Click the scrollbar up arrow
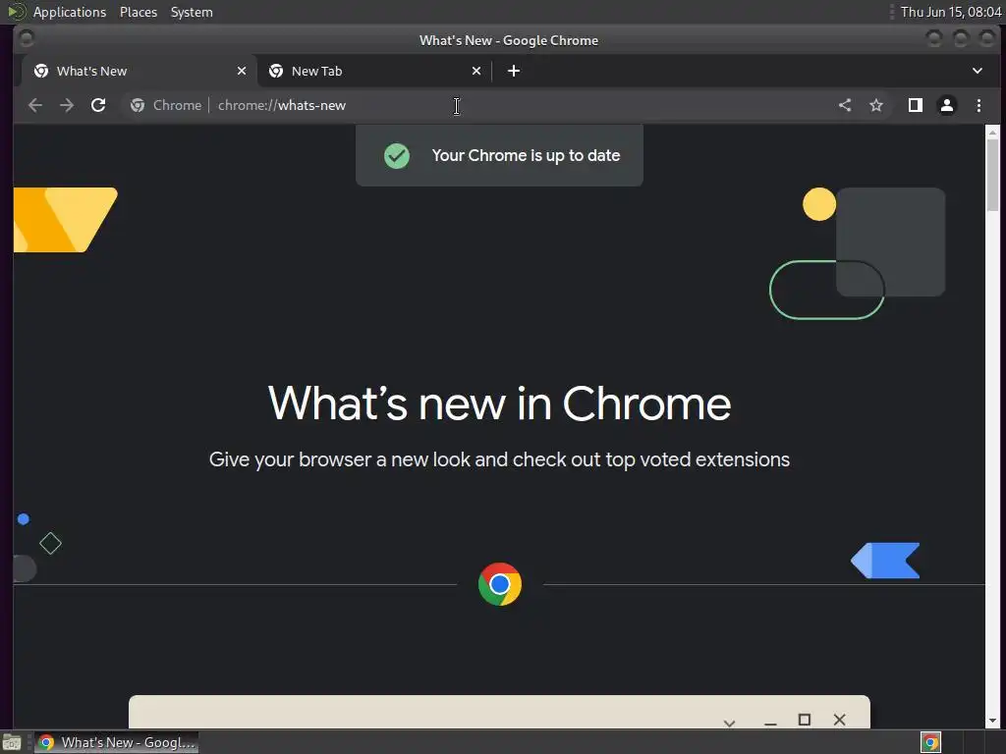 (992, 133)
